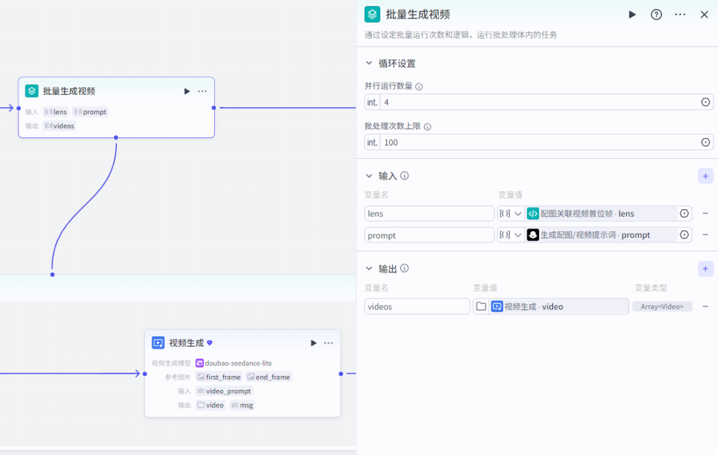
Task: Click the bottom port of 批量生成视频 node
Action: (x=116, y=137)
